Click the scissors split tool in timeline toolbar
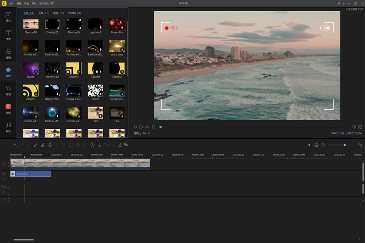365x243 pixels. click(x=43, y=145)
